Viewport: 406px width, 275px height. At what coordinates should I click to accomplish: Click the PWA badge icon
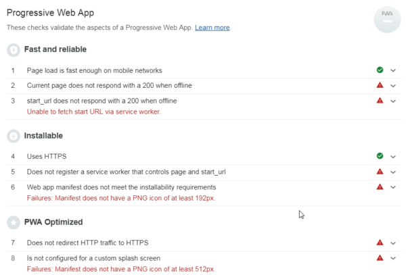point(386,19)
